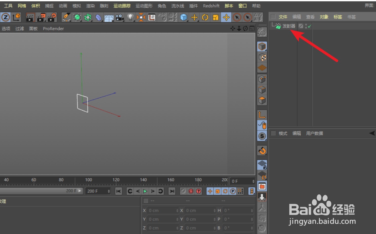Click the orange arrows converge icon

[141, 17]
